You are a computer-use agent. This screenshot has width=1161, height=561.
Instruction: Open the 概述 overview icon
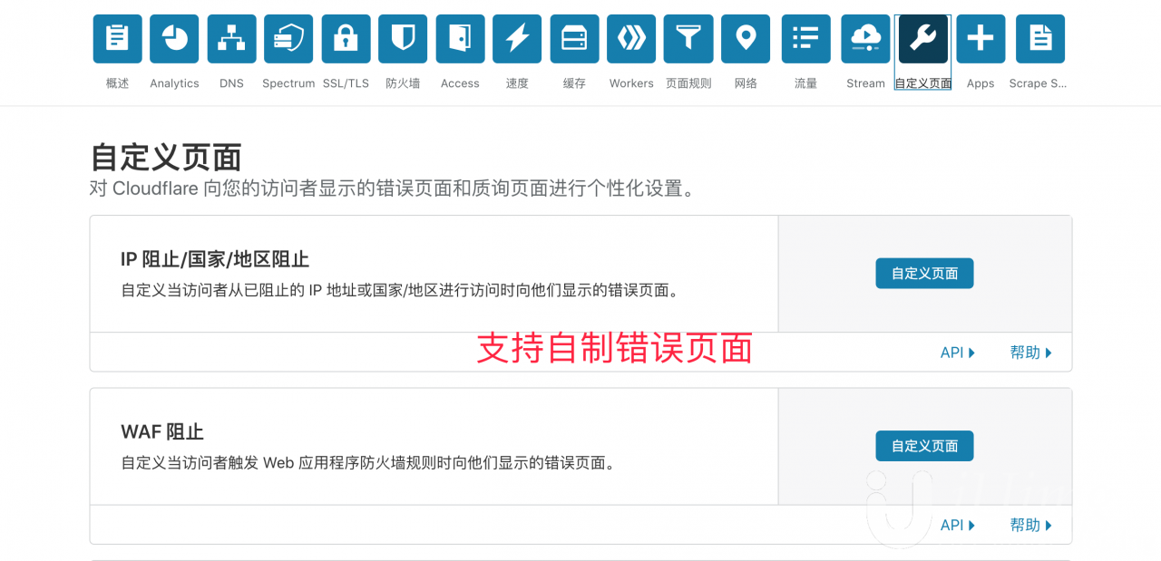tap(117, 39)
